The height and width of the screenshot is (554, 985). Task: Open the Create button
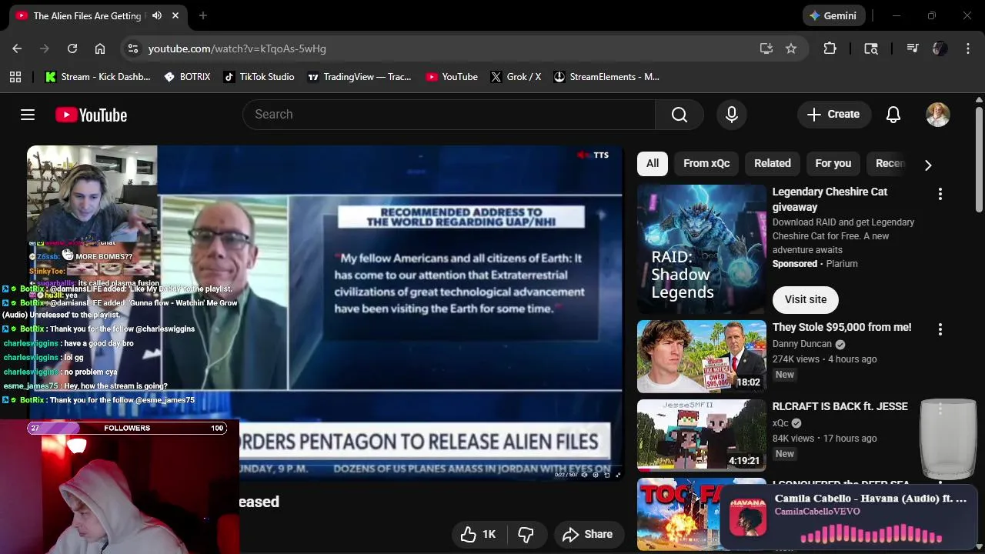tap(833, 115)
